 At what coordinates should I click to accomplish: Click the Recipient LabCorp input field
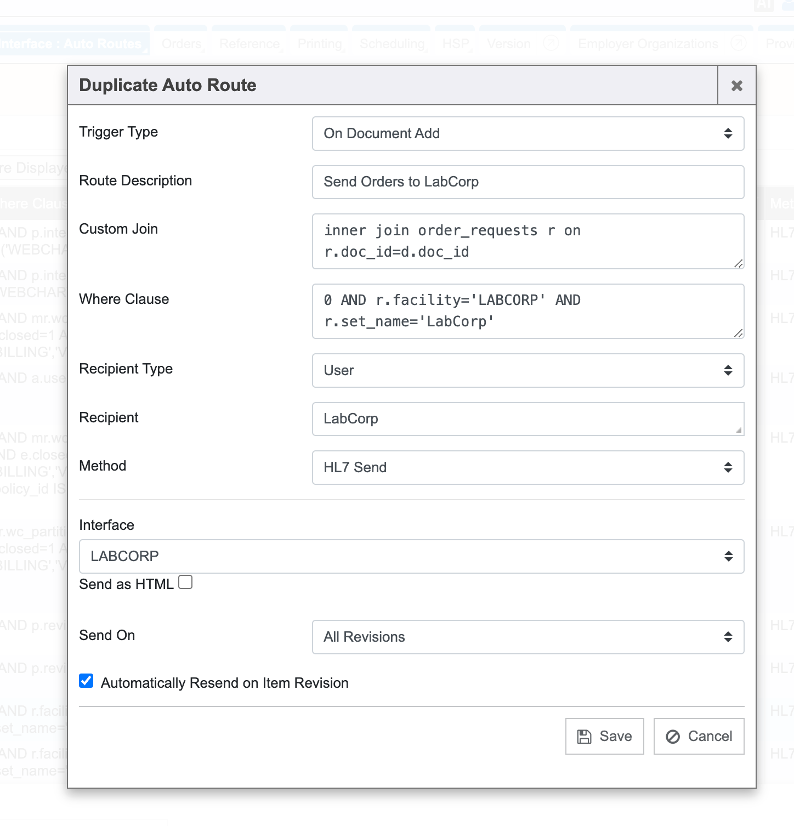tap(521, 419)
